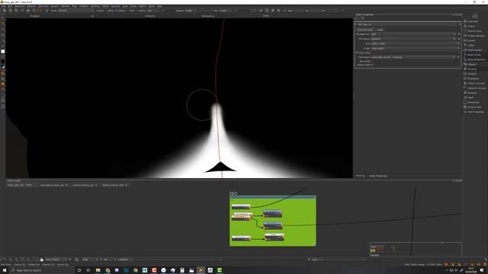Open the Projectors palette
This screenshot has height=274, width=488.
coord(473,78)
